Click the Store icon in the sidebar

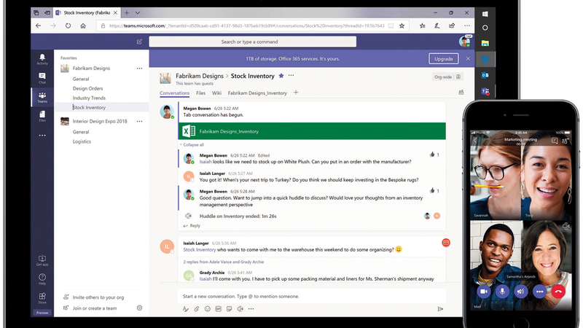[x=42, y=298]
